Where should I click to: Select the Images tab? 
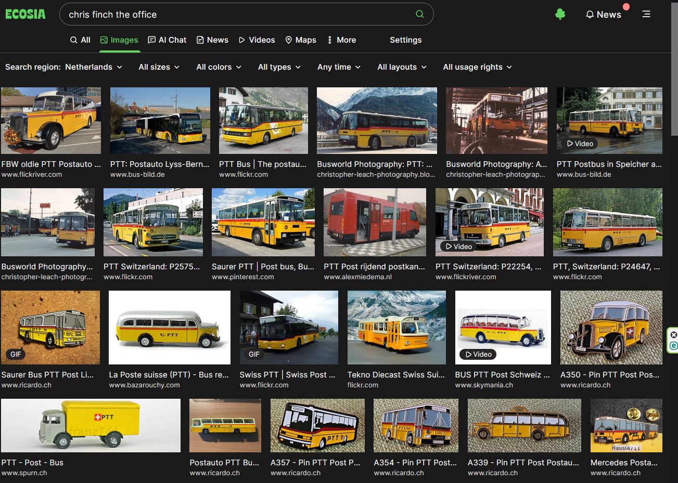(119, 40)
